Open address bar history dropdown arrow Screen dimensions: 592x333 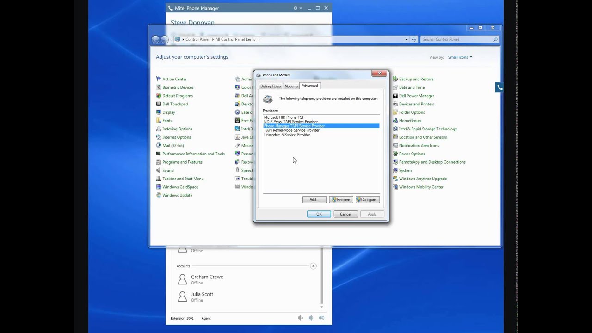pyautogui.click(x=407, y=39)
